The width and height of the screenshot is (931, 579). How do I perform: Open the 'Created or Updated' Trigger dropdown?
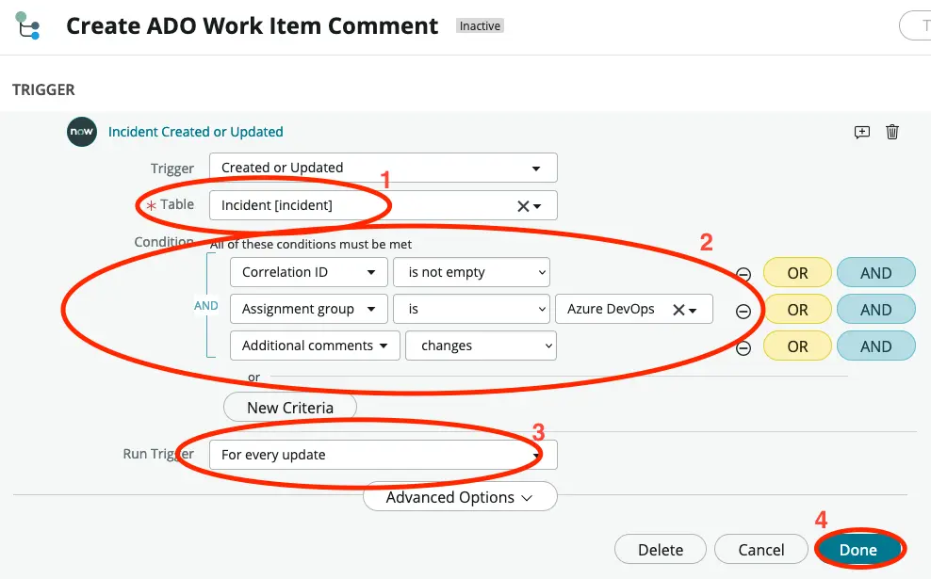click(x=383, y=168)
